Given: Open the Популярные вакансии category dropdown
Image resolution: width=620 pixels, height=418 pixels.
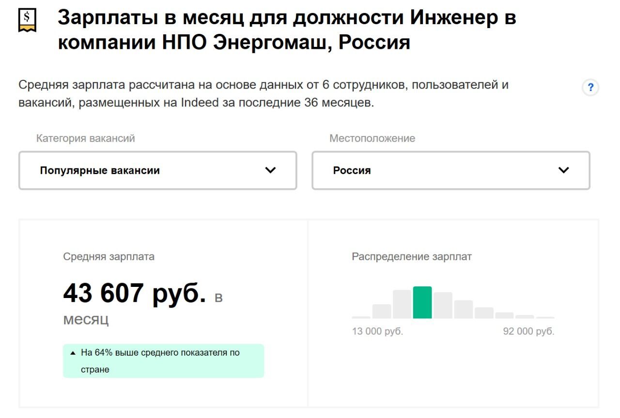Looking at the screenshot, I should pos(157,170).
